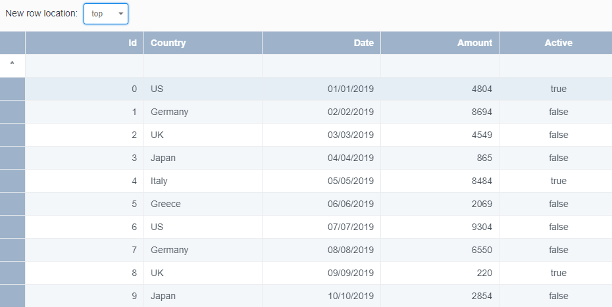Select the Amount column header
The height and width of the screenshot is (307, 612).
pyautogui.click(x=440, y=43)
